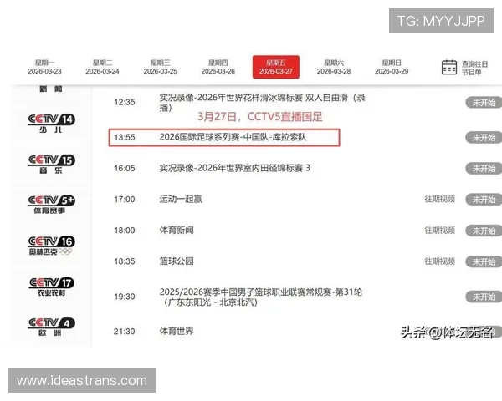The height and width of the screenshot is (401, 502).
Task: Select the CCTV4 Europe channel logo
Action: click(51, 327)
